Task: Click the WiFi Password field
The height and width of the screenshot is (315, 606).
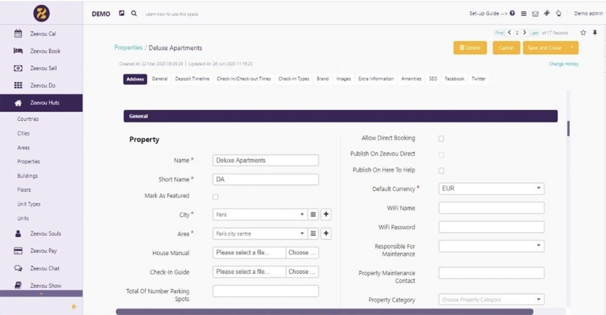Action: 491,227
